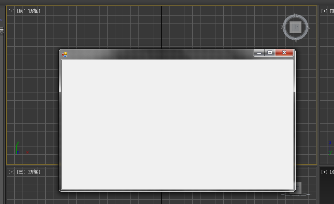This screenshot has height=204, width=334.
Task: Open the top viewport [线框] shading menu
Action: (x=34, y=11)
